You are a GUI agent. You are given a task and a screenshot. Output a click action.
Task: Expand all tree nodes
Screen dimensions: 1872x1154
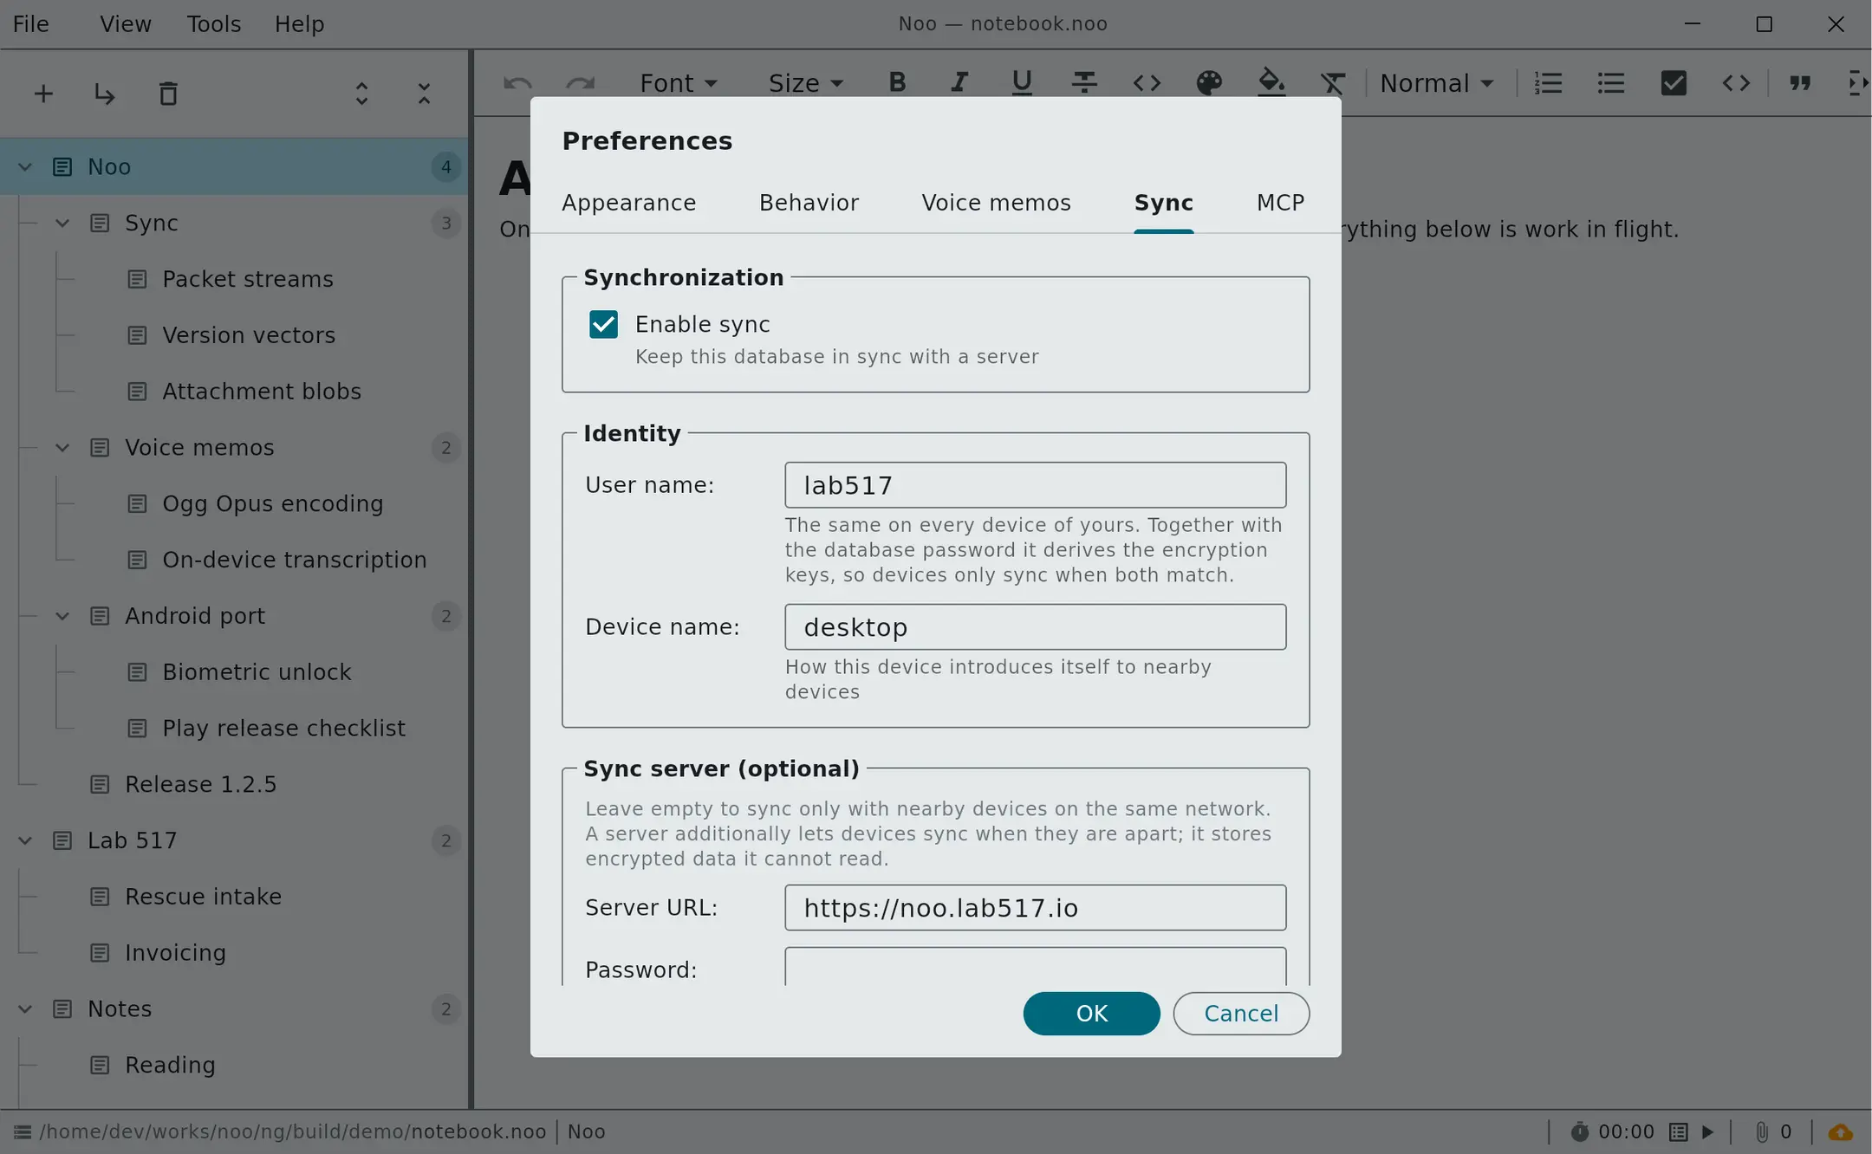(x=361, y=94)
